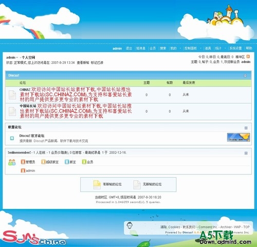
Task: Click the 最后发表 column header
Action: [x=189, y=83]
